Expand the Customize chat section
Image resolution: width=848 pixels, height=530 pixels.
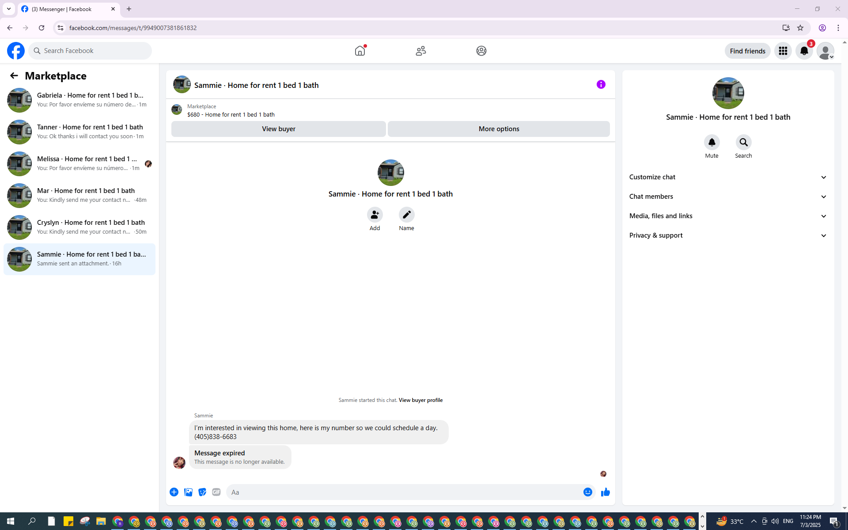[728, 177]
